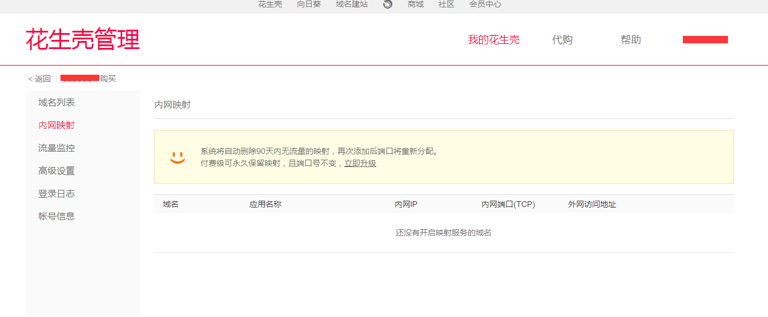
Task: Go to 域名建站 in top bar
Action: [352, 5]
